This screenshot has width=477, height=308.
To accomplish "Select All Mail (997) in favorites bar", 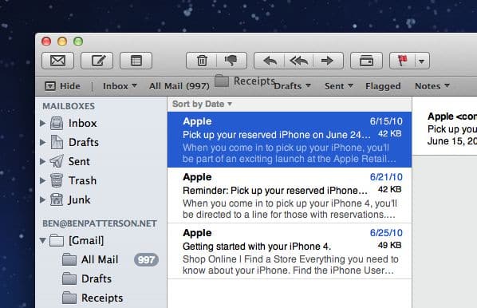I will [x=179, y=86].
